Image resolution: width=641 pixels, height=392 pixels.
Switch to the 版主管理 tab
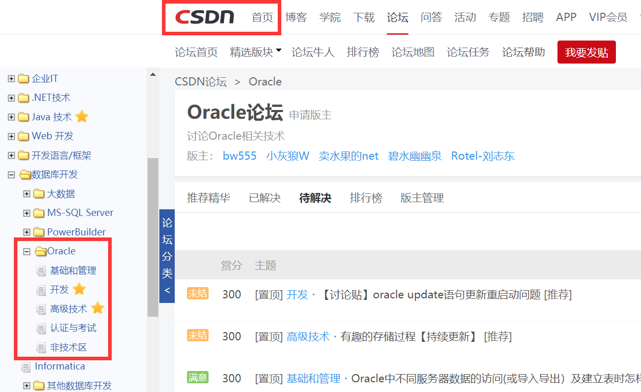[x=422, y=198]
